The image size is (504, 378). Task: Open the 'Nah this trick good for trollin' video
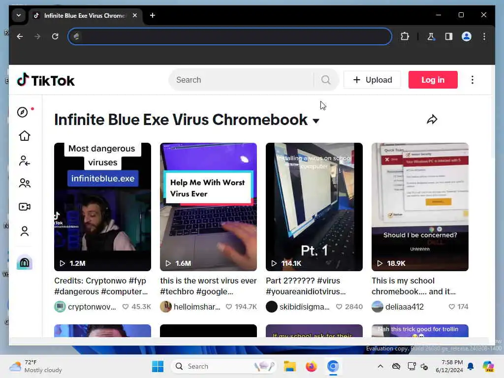tap(420, 331)
